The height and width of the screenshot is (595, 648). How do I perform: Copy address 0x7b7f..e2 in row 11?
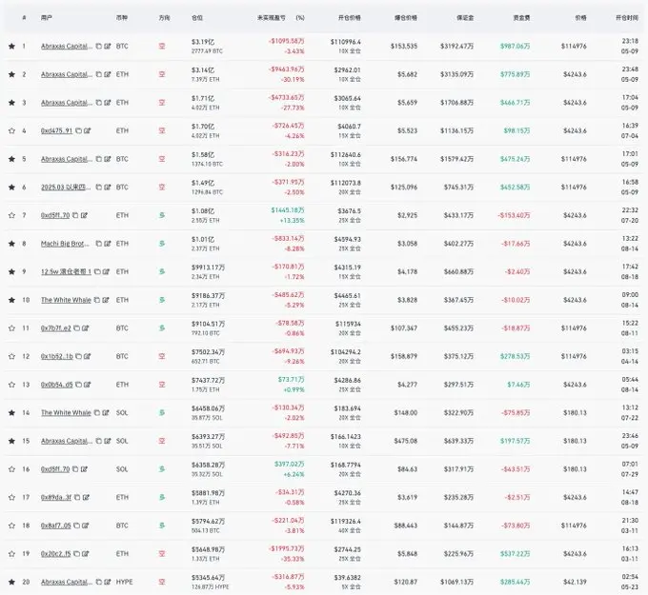pos(77,328)
